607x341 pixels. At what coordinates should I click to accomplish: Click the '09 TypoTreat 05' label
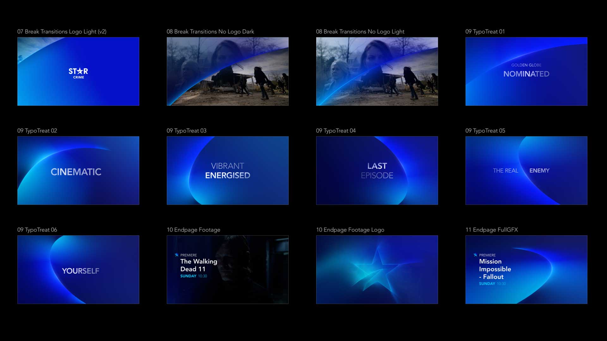[485, 131]
